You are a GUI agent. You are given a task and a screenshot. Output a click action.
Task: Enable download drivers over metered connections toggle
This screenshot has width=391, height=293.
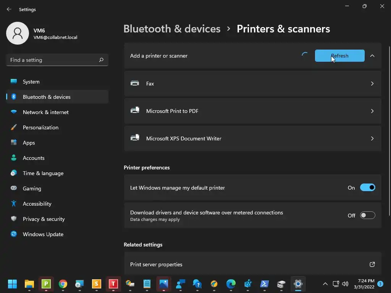point(368,215)
